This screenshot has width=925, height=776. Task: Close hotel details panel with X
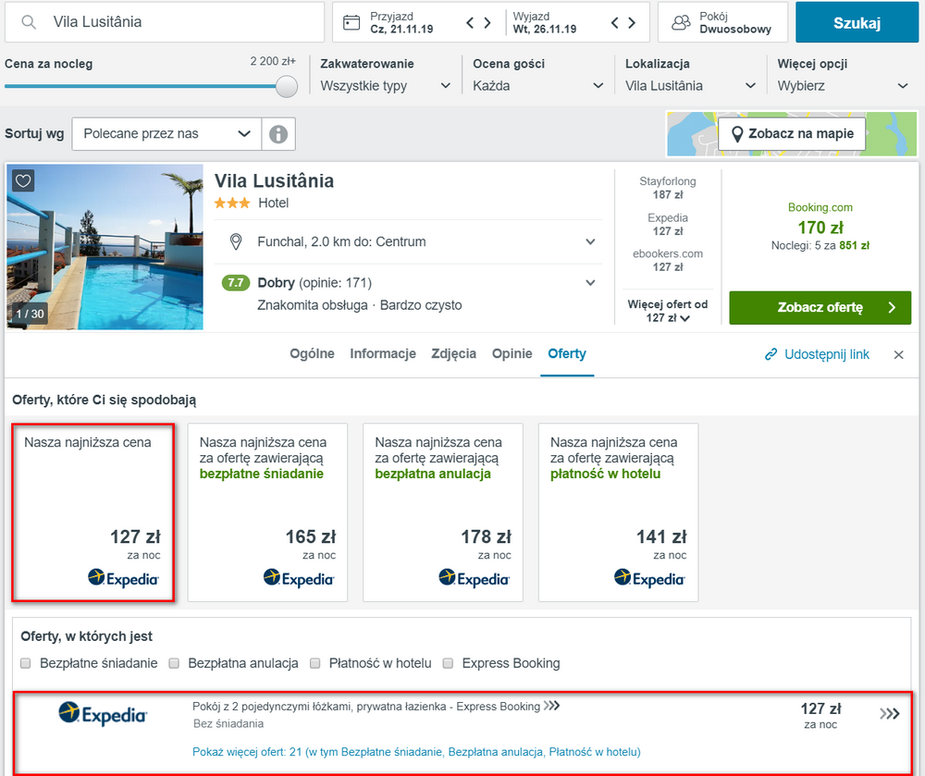[x=898, y=355]
